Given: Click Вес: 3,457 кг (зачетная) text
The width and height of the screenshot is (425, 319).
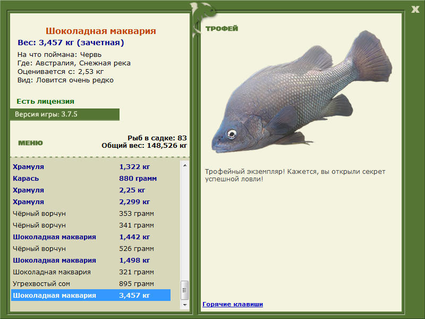Looking at the screenshot, I should point(71,43).
